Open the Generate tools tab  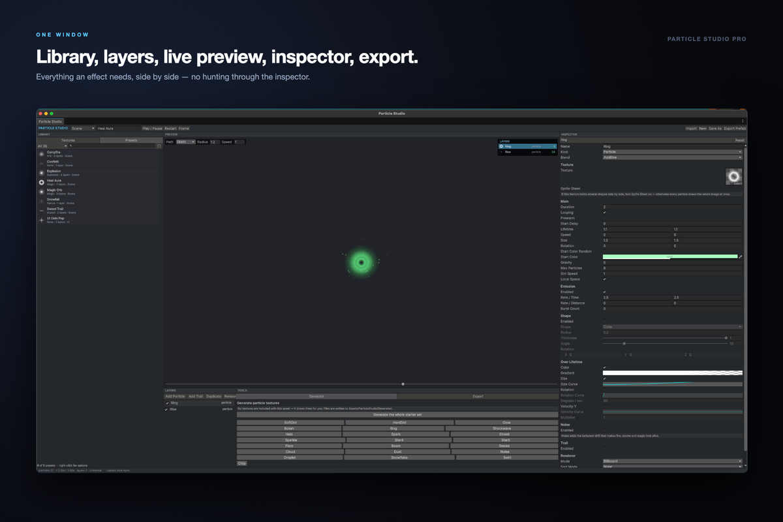coord(316,396)
